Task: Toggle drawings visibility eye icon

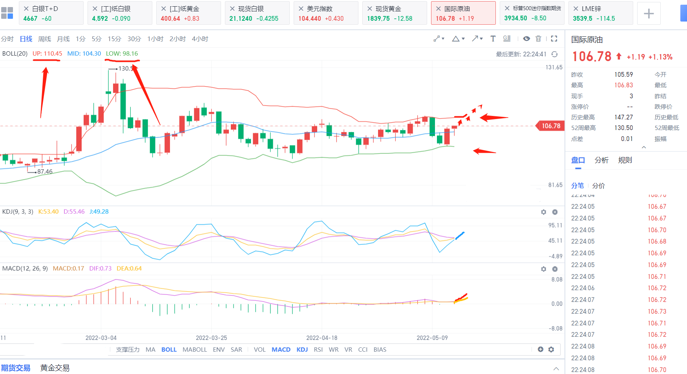Action: pos(526,38)
